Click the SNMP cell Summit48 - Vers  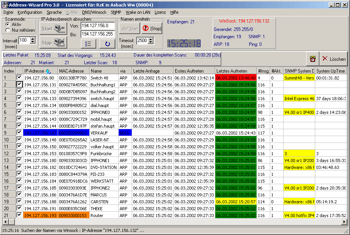(x=299, y=78)
